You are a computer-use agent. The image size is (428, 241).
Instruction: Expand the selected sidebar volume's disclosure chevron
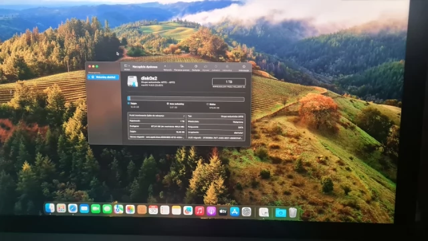pos(89,78)
